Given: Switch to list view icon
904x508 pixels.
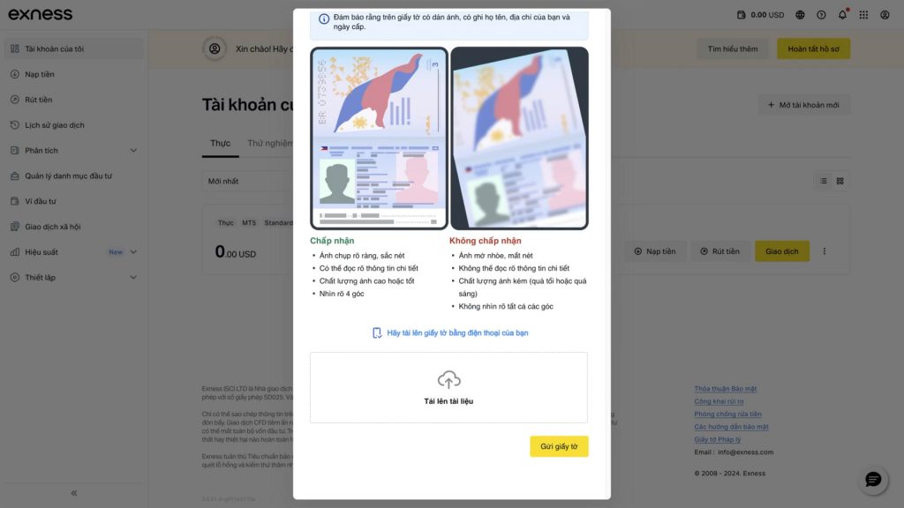Looking at the screenshot, I should click(824, 181).
